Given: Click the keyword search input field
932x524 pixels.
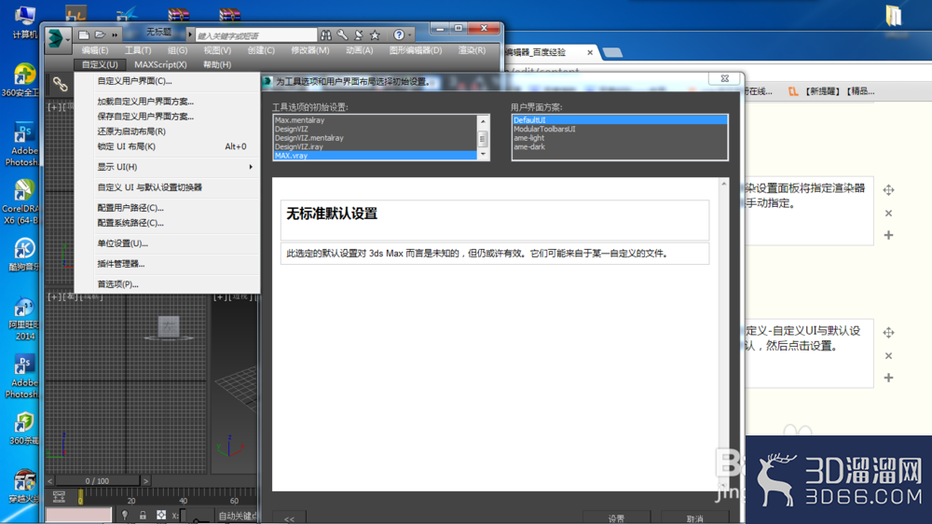Looking at the screenshot, I should [x=256, y=35].
